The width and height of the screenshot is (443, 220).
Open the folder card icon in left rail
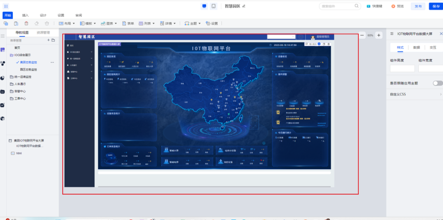point(2,92)
